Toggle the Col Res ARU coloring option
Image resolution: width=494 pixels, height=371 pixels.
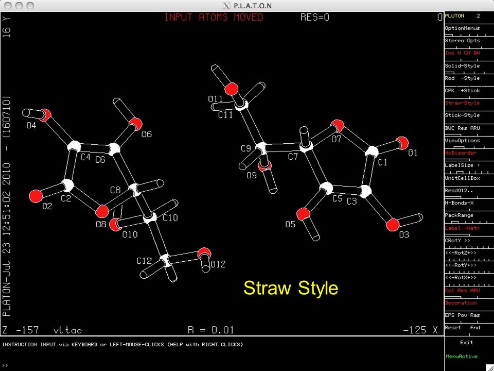click(x=462, y=290)
